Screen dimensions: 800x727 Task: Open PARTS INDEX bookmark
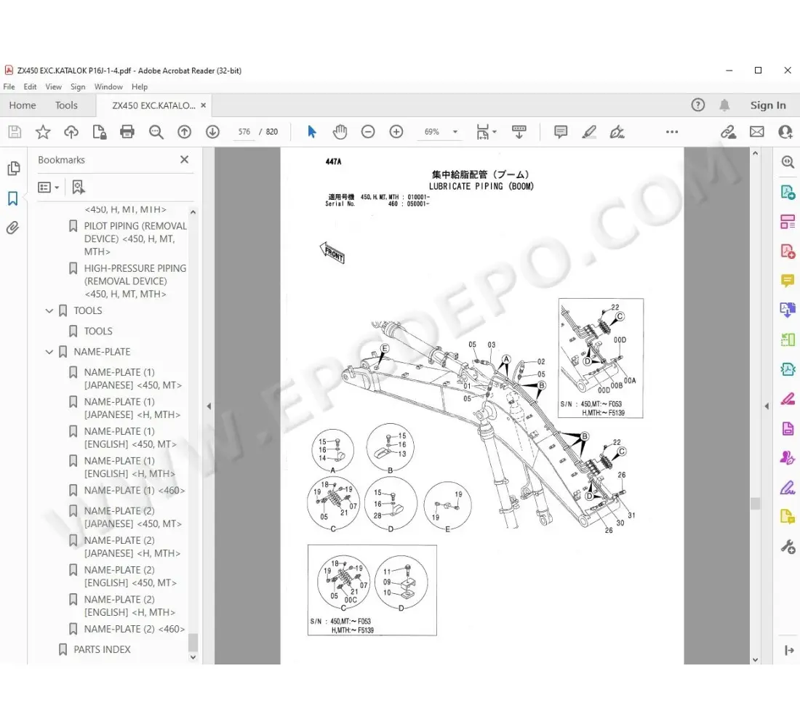[102, 649]
